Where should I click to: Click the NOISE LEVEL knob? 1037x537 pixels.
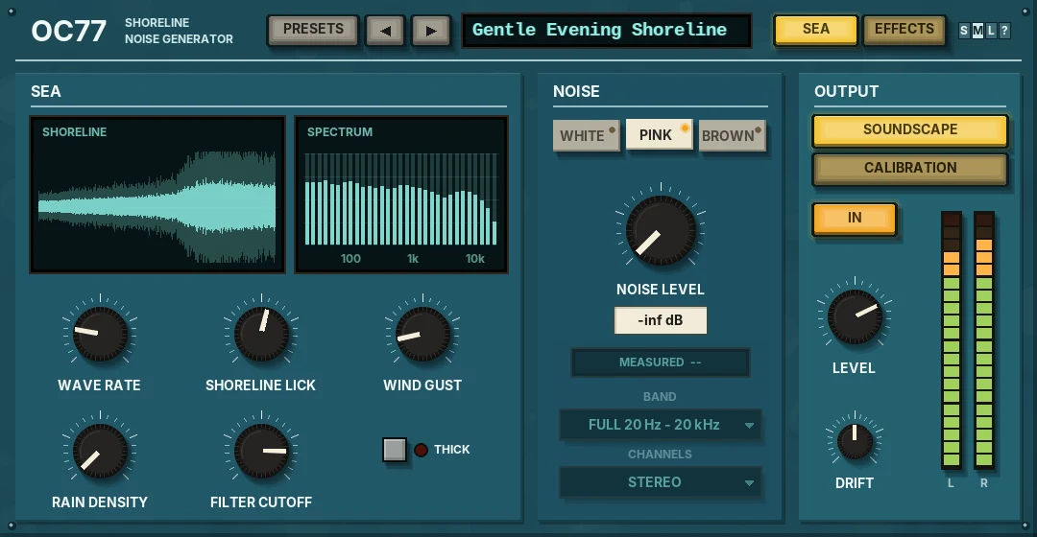(660, 230)
